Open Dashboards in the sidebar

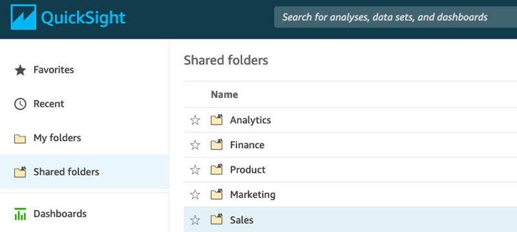tap(85, 214)
